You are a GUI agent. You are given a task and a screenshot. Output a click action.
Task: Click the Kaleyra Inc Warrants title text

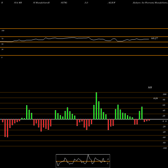[x=143, y=3]
